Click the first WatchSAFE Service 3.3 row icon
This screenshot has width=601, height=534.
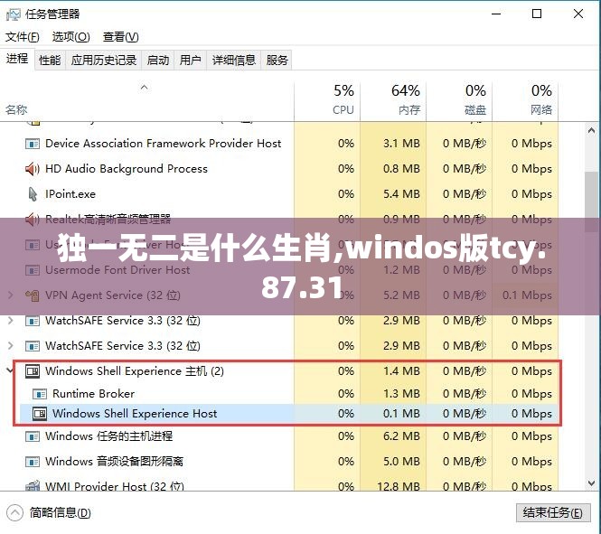click(x=33, y=321)
